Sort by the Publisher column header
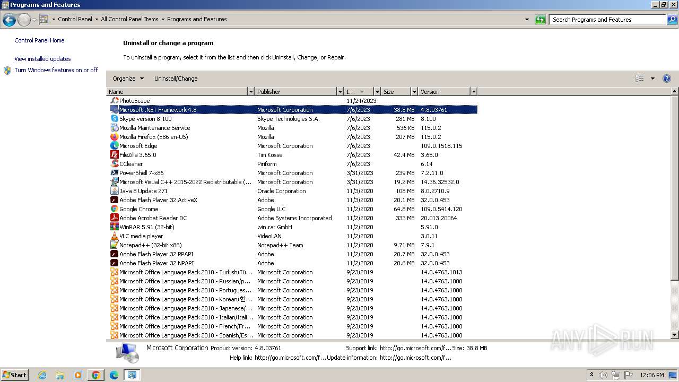Image resolution: width=679 pixels, height=382 pixels. pyautogui.click(x=295, y=92)
